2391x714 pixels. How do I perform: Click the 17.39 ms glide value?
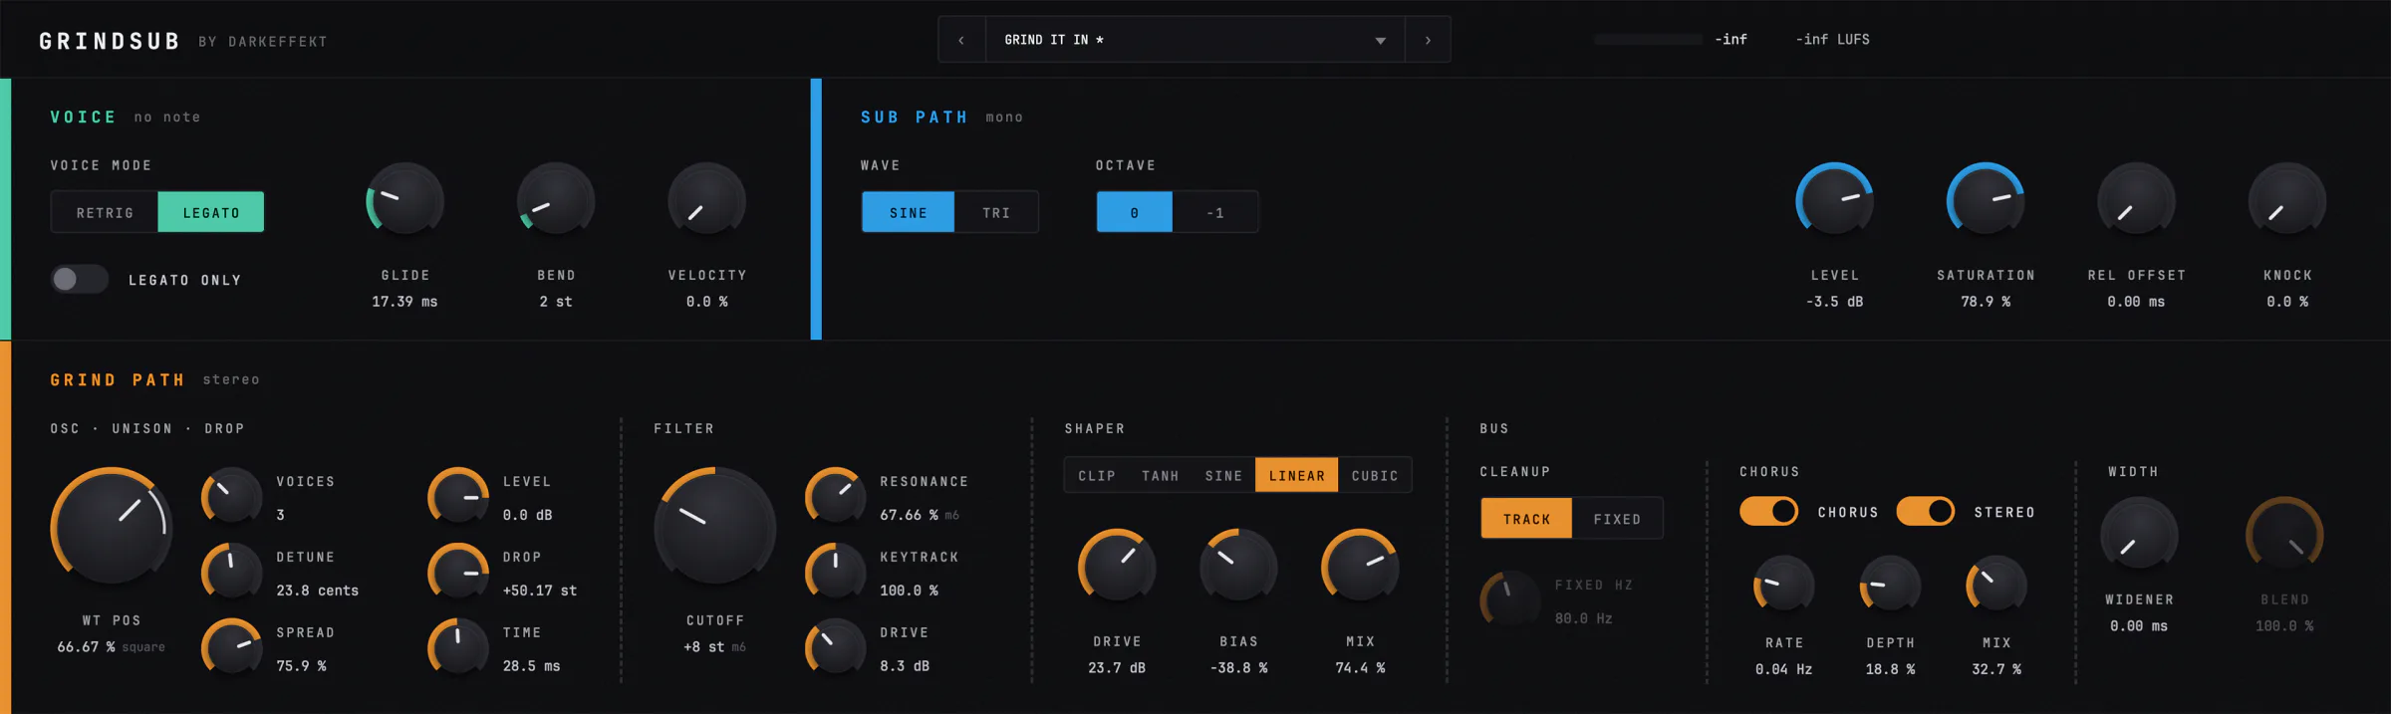tap(404, 302)
